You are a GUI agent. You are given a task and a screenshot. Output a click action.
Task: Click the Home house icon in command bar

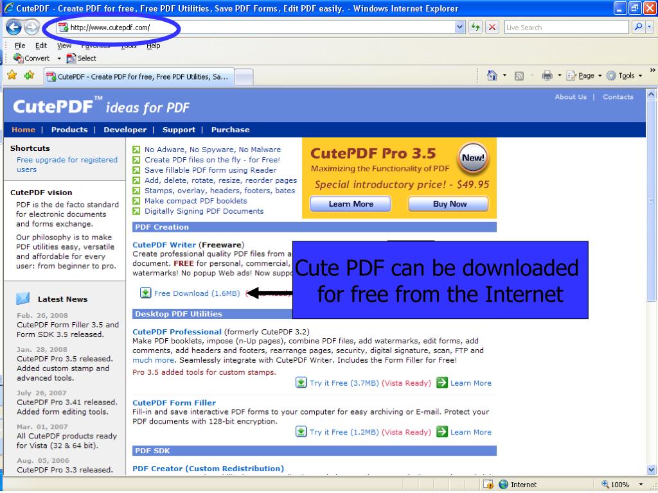coord(492,76)
